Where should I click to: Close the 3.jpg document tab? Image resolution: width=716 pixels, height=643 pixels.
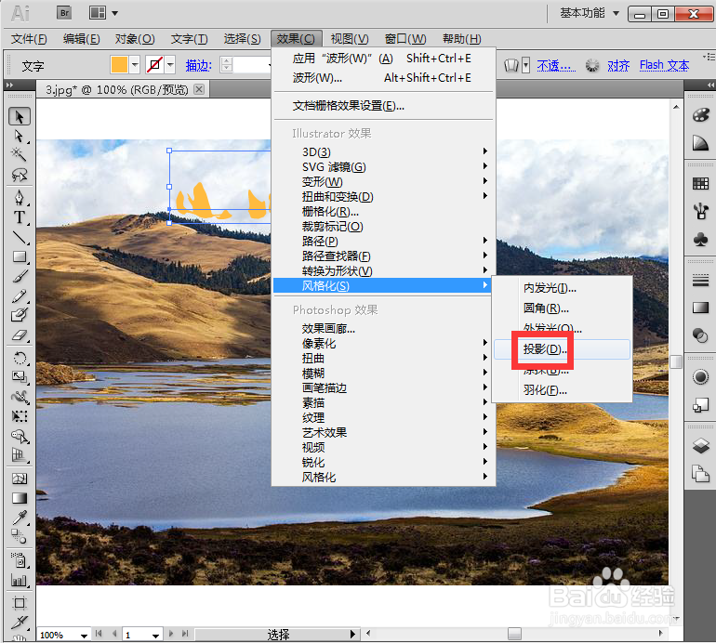coord(199,89)
